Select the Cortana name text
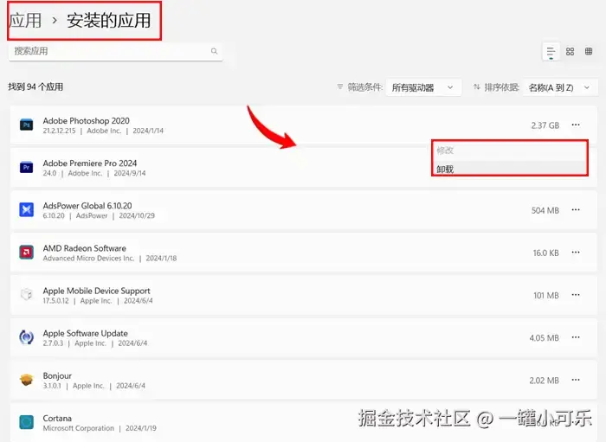 pyautogui.click(x=57, y=418)
